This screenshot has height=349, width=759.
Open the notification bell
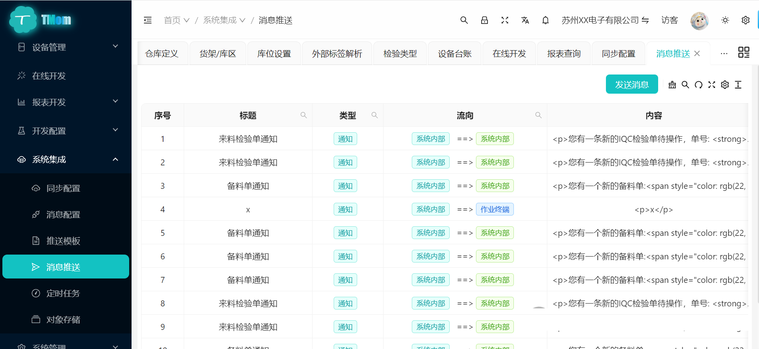545,20
